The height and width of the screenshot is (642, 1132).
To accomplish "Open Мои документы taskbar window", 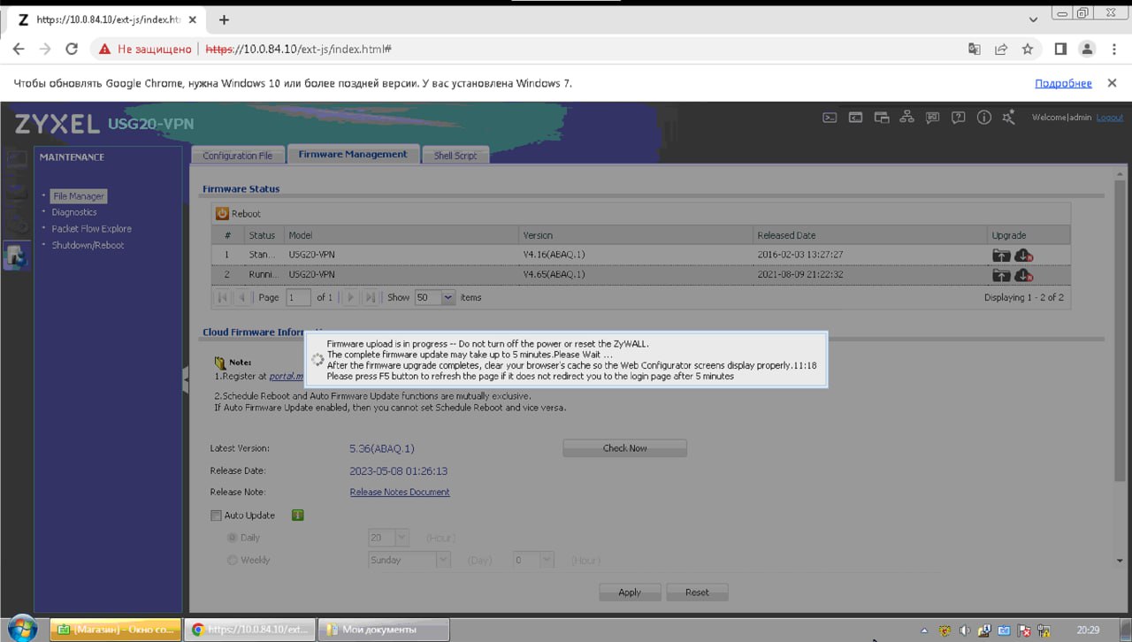I will [383, 630].
